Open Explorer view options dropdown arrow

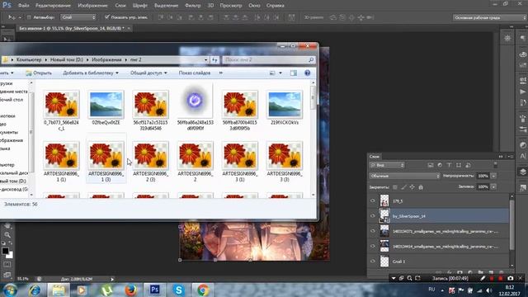coord(280,73)
